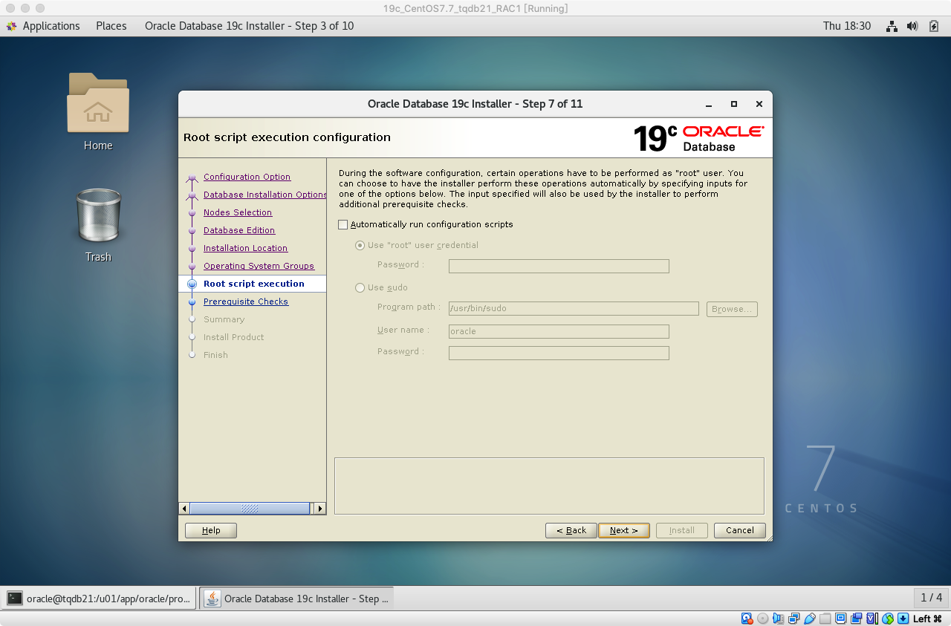Click the Install button
Screen dimensions: 951x626
pos(682,530)
